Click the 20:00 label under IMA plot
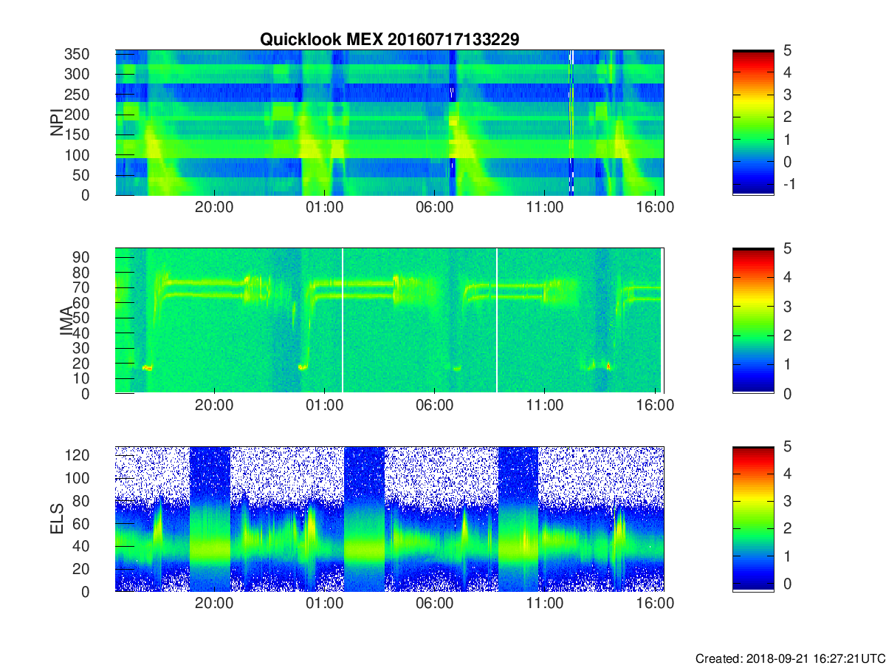 (214, 406)
